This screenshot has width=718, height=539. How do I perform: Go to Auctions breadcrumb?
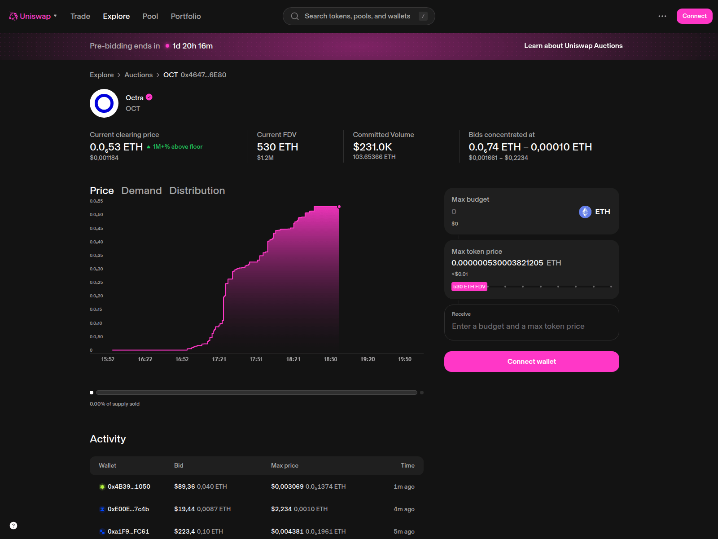click(139, 75)
